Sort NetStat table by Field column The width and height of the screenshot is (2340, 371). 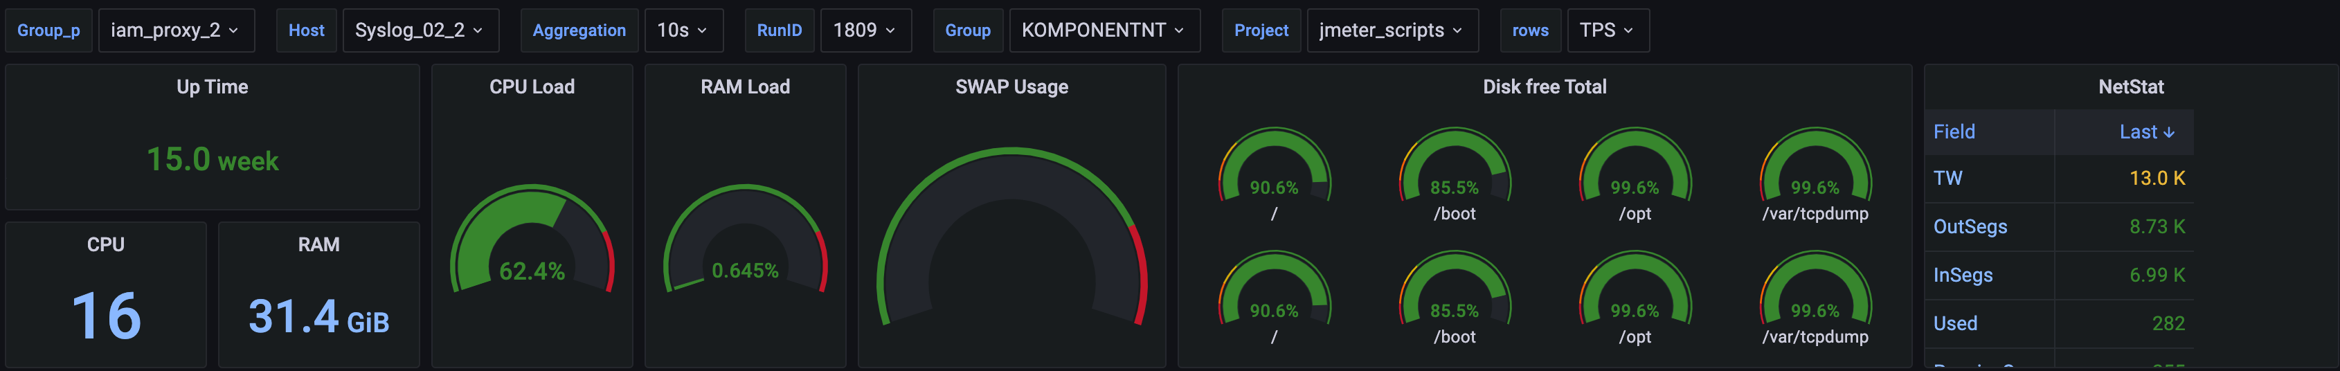coord(1990,132)
